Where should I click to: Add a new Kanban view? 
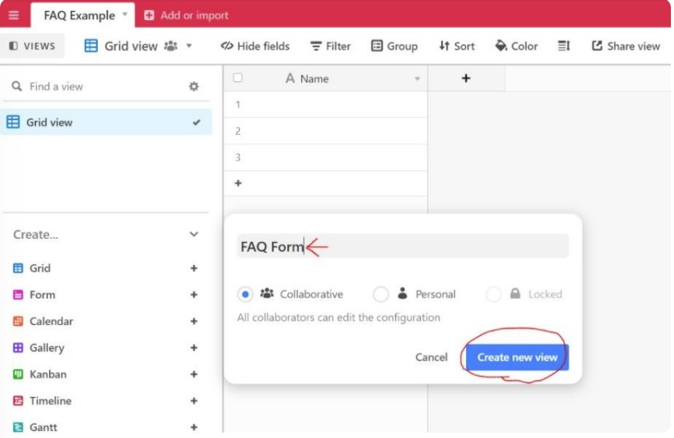point(193,374)
